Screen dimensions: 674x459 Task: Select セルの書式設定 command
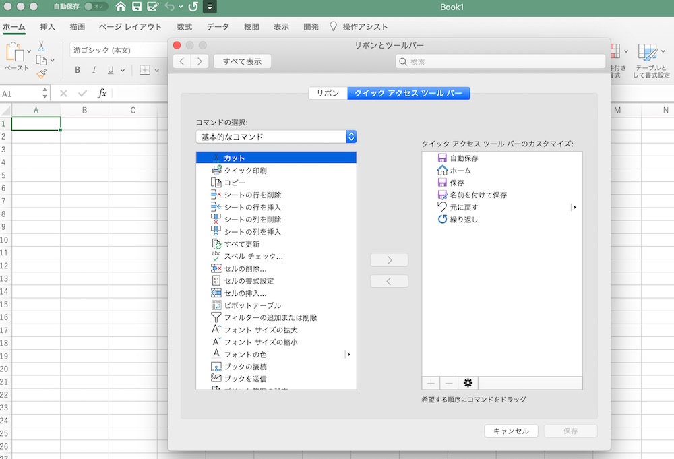276,280
